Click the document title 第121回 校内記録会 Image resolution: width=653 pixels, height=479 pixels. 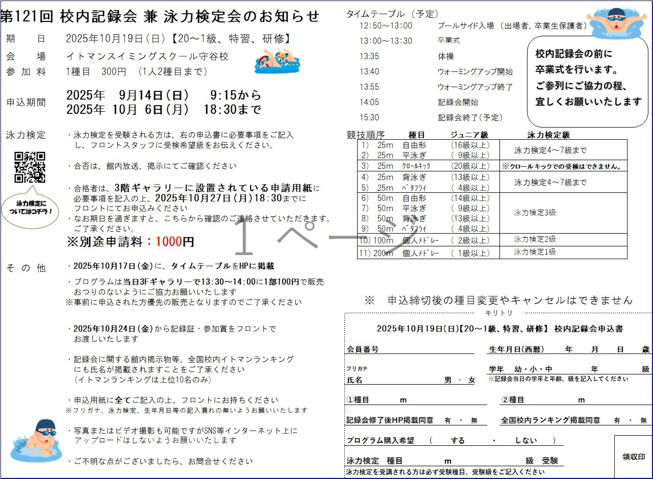69,16
